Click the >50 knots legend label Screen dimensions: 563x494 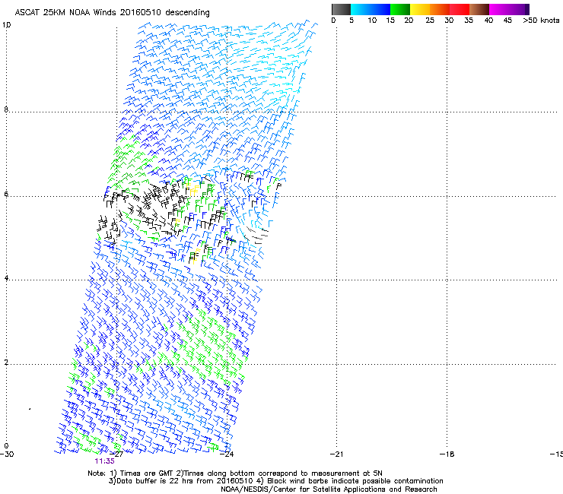pyautogui.click(x=541, y=21)
